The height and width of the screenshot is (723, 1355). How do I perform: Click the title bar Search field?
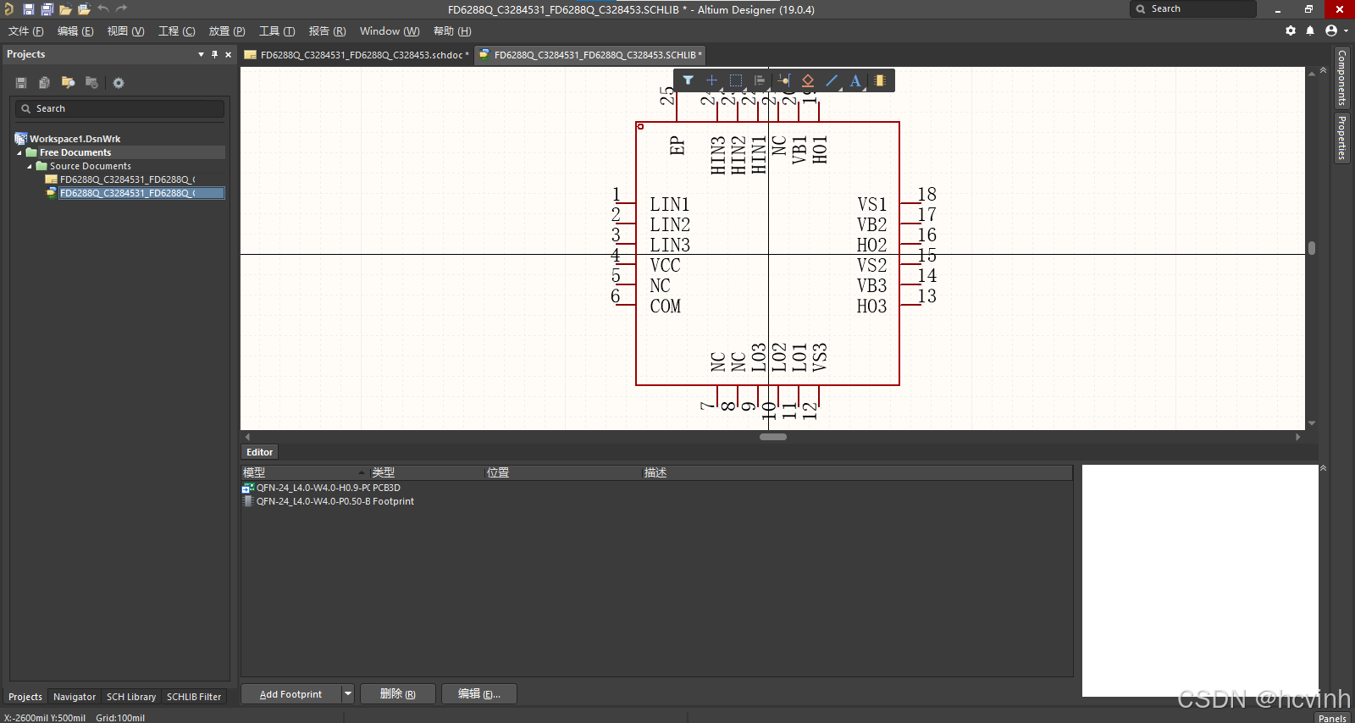coord(1193,8)
